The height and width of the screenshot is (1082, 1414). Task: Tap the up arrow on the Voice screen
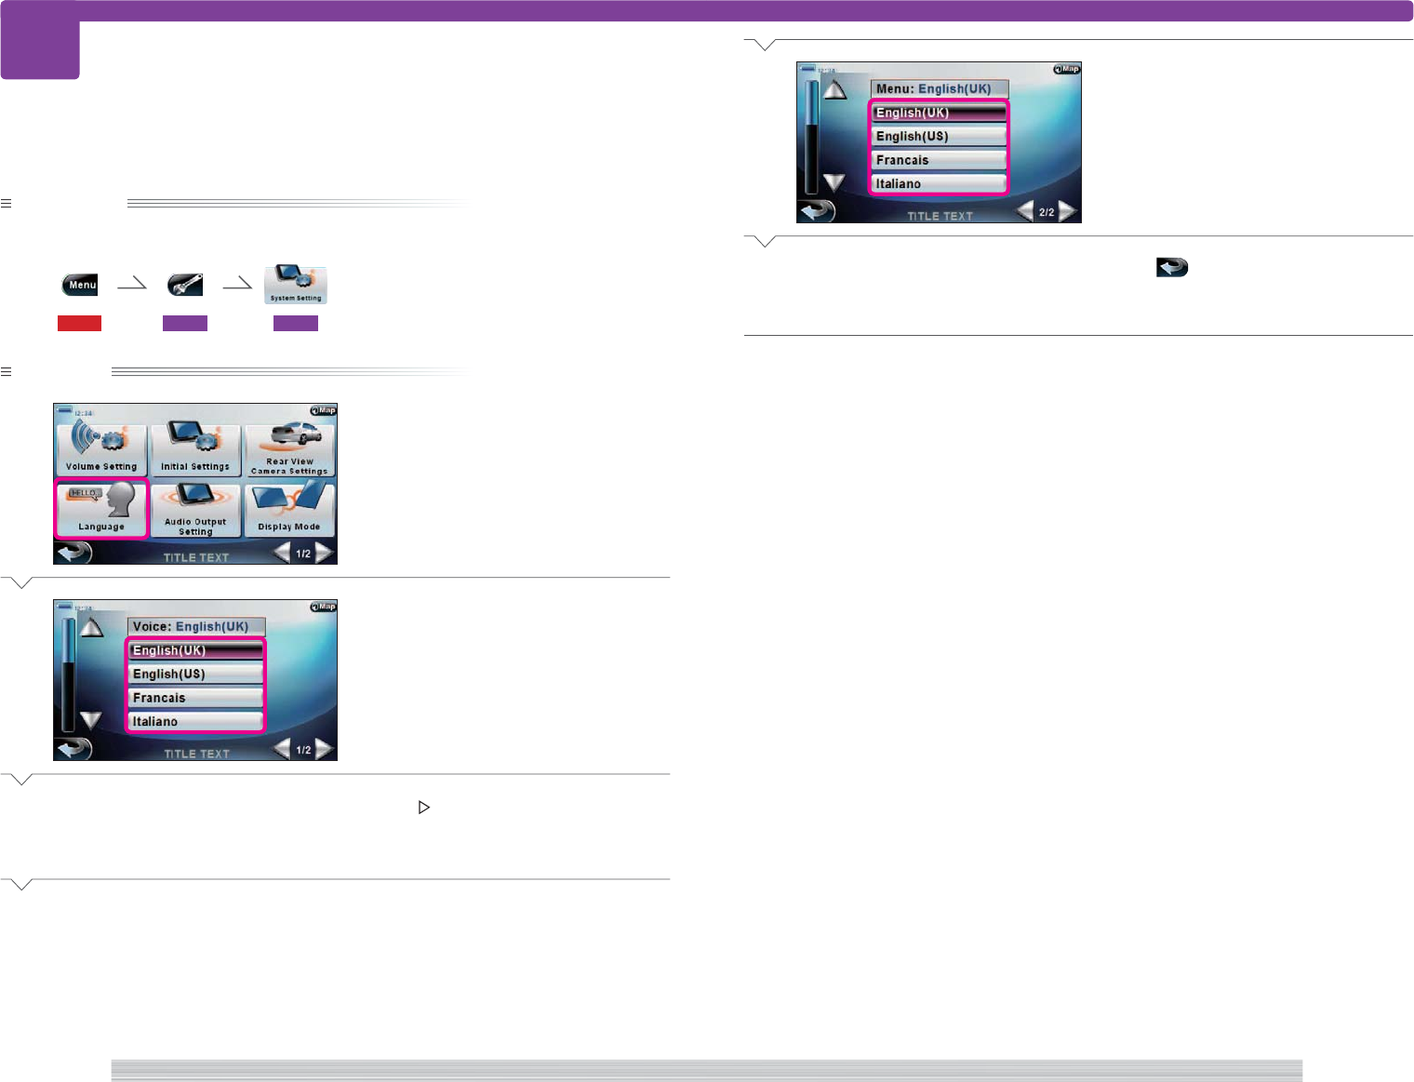[x=91, y=628]
